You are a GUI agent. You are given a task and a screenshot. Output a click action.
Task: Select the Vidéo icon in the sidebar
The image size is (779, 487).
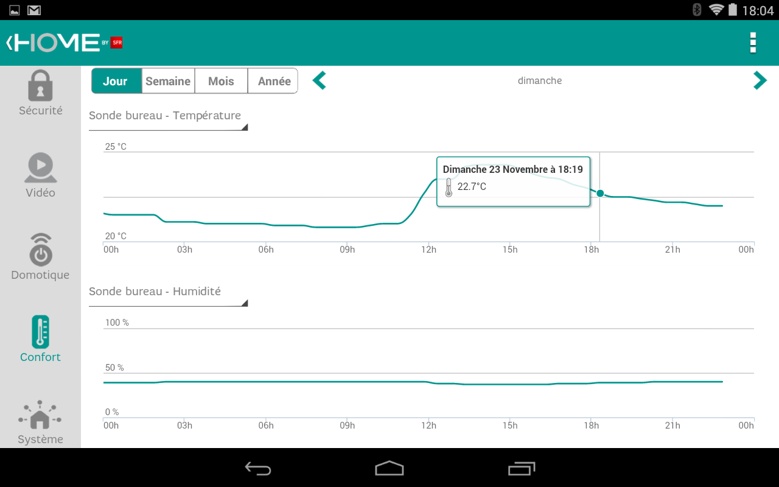click(40, 173)
